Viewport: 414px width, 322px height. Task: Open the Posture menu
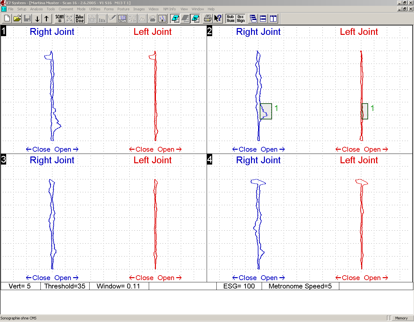(123, 9)
